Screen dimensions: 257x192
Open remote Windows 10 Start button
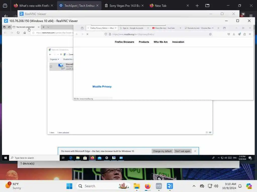coord(6,158)
